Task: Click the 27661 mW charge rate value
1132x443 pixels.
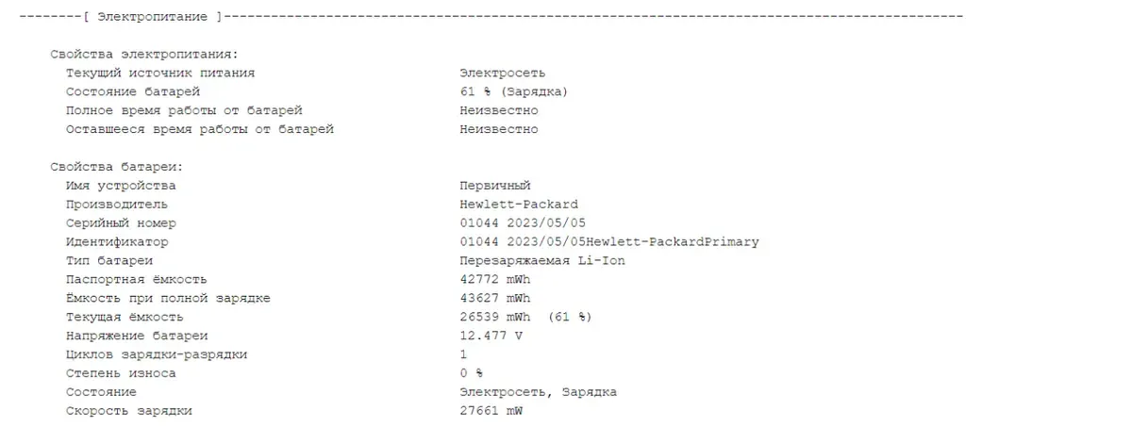Action: coord(491,411)
